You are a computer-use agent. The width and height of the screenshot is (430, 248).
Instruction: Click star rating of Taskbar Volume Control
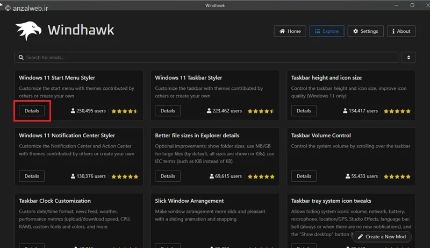(x=397, y=176)
